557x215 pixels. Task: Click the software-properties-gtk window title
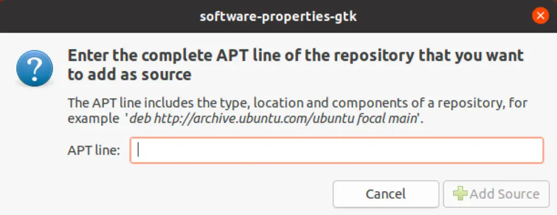[x=278, y=16]
